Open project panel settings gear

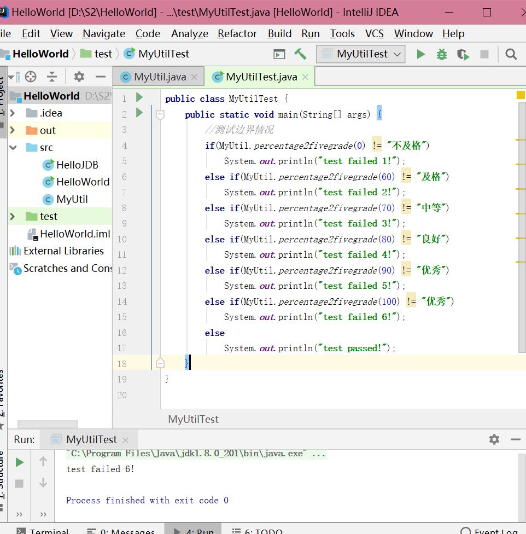tap(79, 77)
